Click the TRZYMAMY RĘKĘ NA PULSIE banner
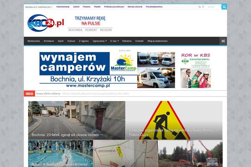Viewport: 251px width, 167px height. tap(90, 24)
